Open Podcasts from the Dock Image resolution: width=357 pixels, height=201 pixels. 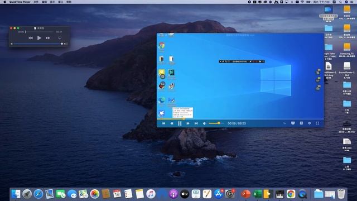tap(173, 194)
